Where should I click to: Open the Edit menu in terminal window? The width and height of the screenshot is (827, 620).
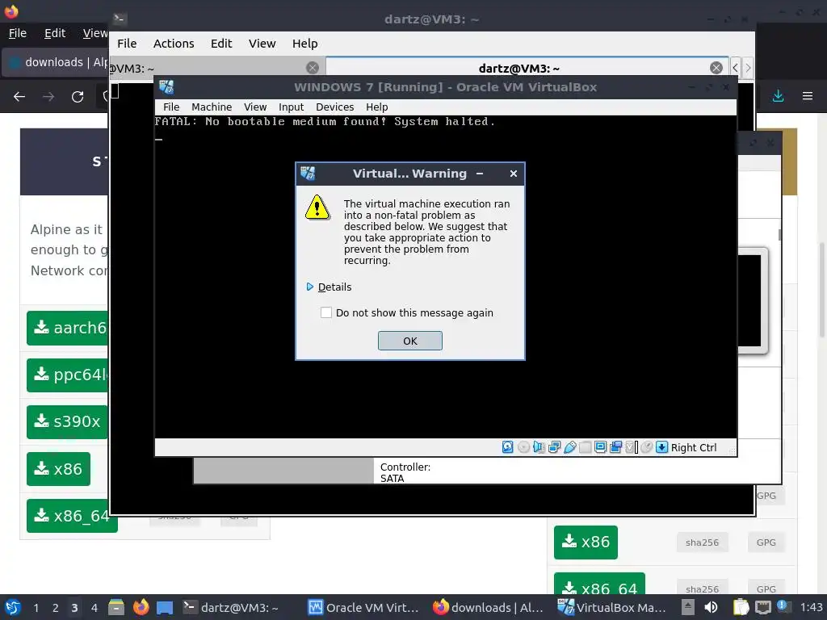221,44
